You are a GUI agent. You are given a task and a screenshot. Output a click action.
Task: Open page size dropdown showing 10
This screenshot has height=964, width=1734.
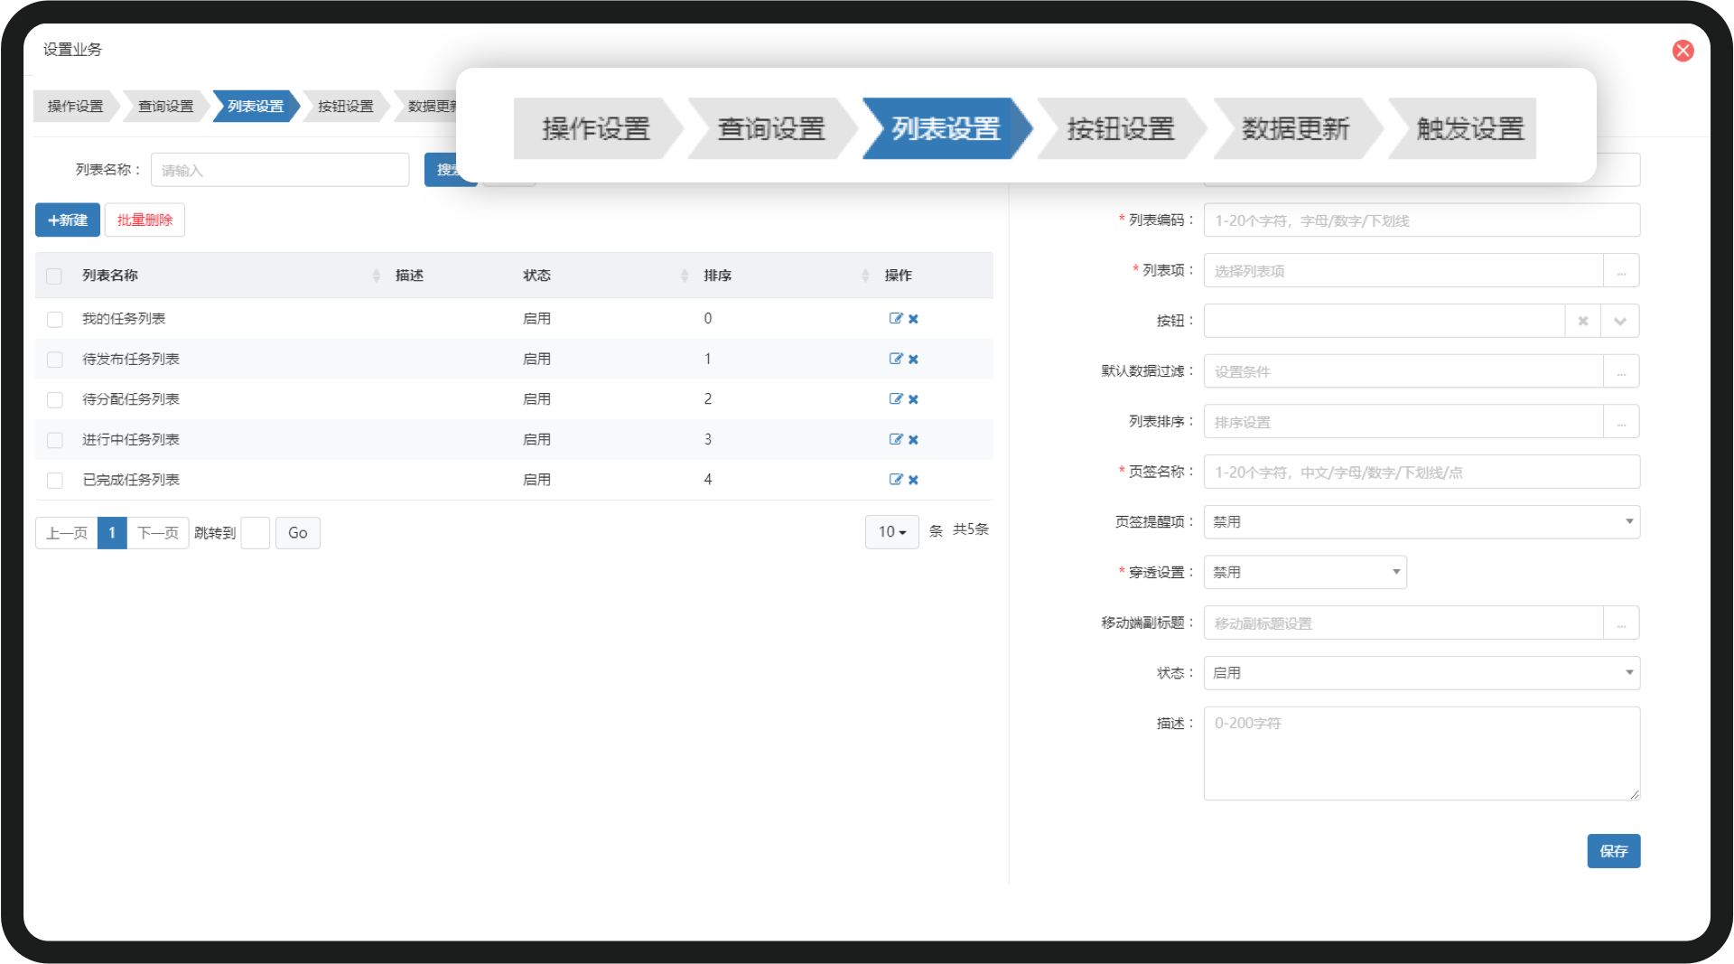[891, 532]
